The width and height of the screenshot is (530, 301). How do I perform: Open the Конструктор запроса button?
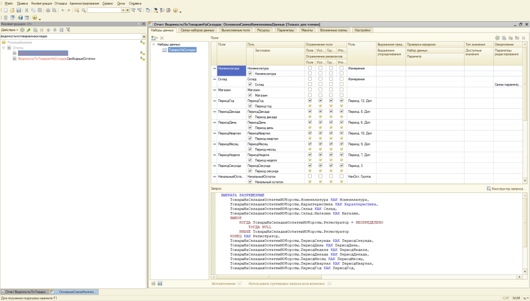506,189
